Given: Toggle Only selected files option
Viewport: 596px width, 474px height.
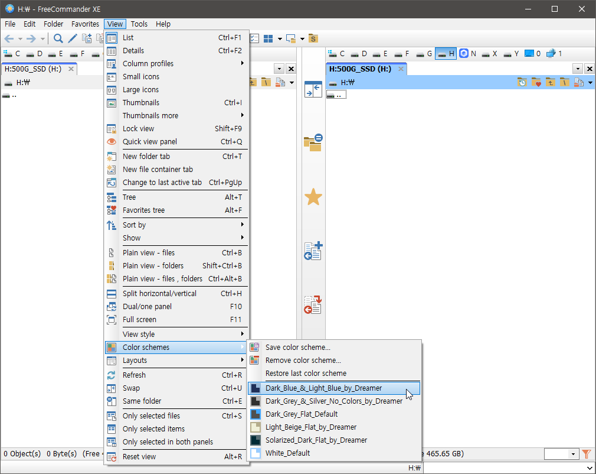Looking at the screenshot, I should point(177,415).
